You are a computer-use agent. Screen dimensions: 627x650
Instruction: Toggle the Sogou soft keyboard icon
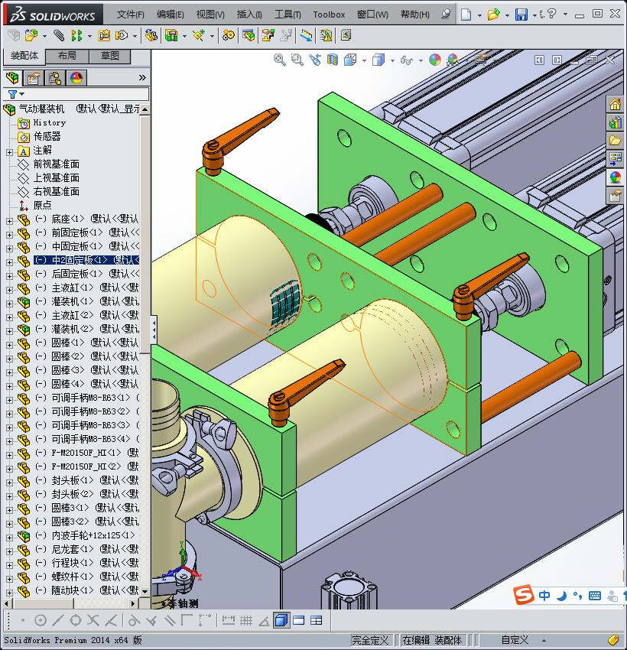coord(594,596)
